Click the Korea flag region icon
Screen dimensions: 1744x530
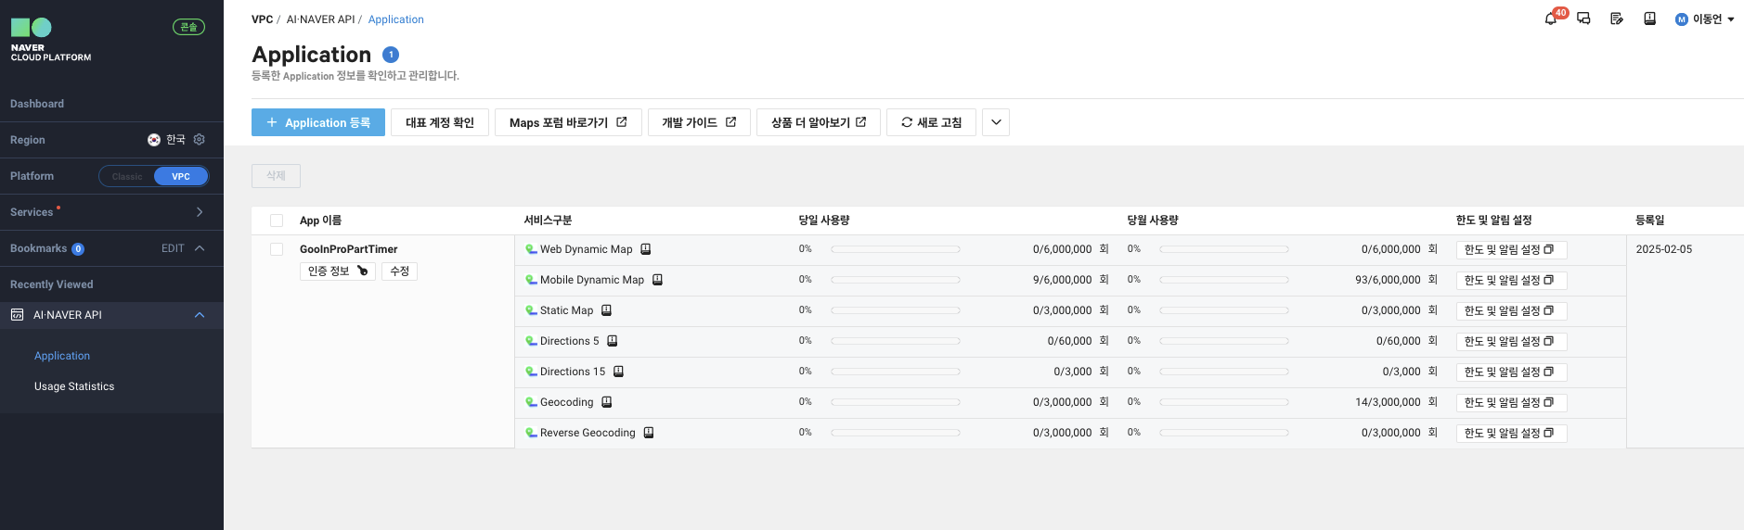(x=154, y=140)
